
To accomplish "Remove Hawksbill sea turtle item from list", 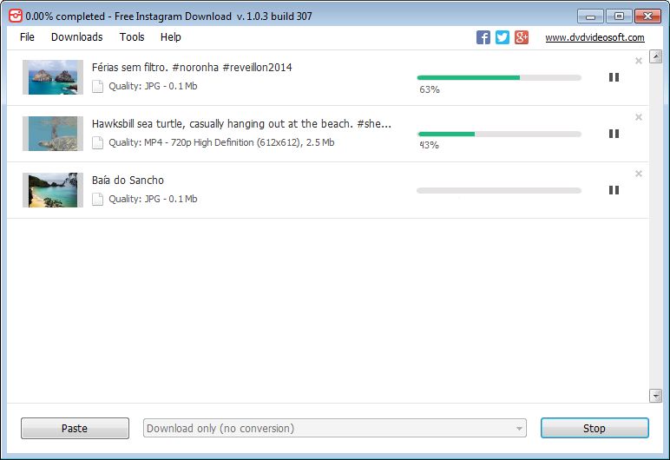I will tap(639, 117).
